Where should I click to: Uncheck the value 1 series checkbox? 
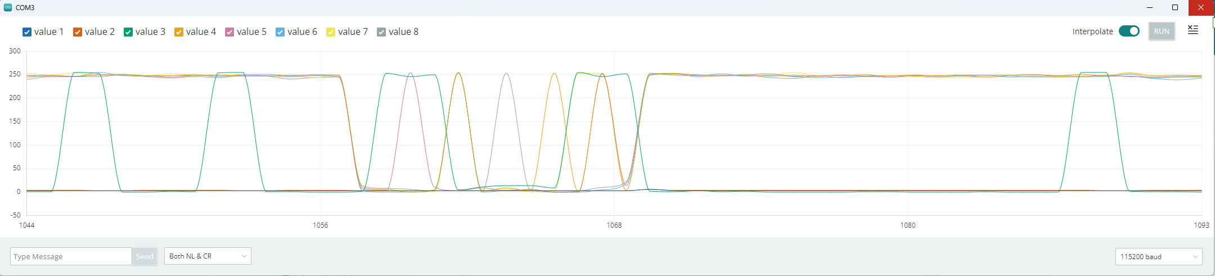pyautogui.click(x=27, y=32)
